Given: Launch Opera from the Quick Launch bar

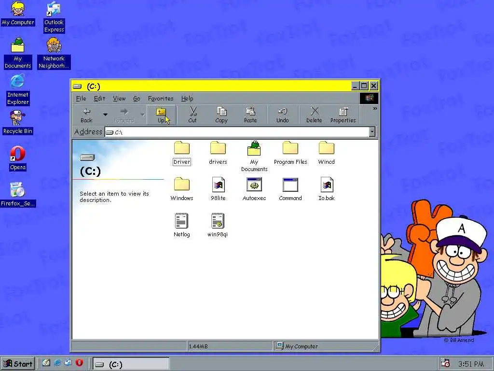Looking at the screenshot, I should tap(79, 363).
